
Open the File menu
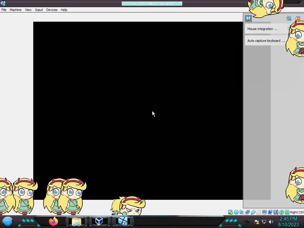(x=4, y=10)
